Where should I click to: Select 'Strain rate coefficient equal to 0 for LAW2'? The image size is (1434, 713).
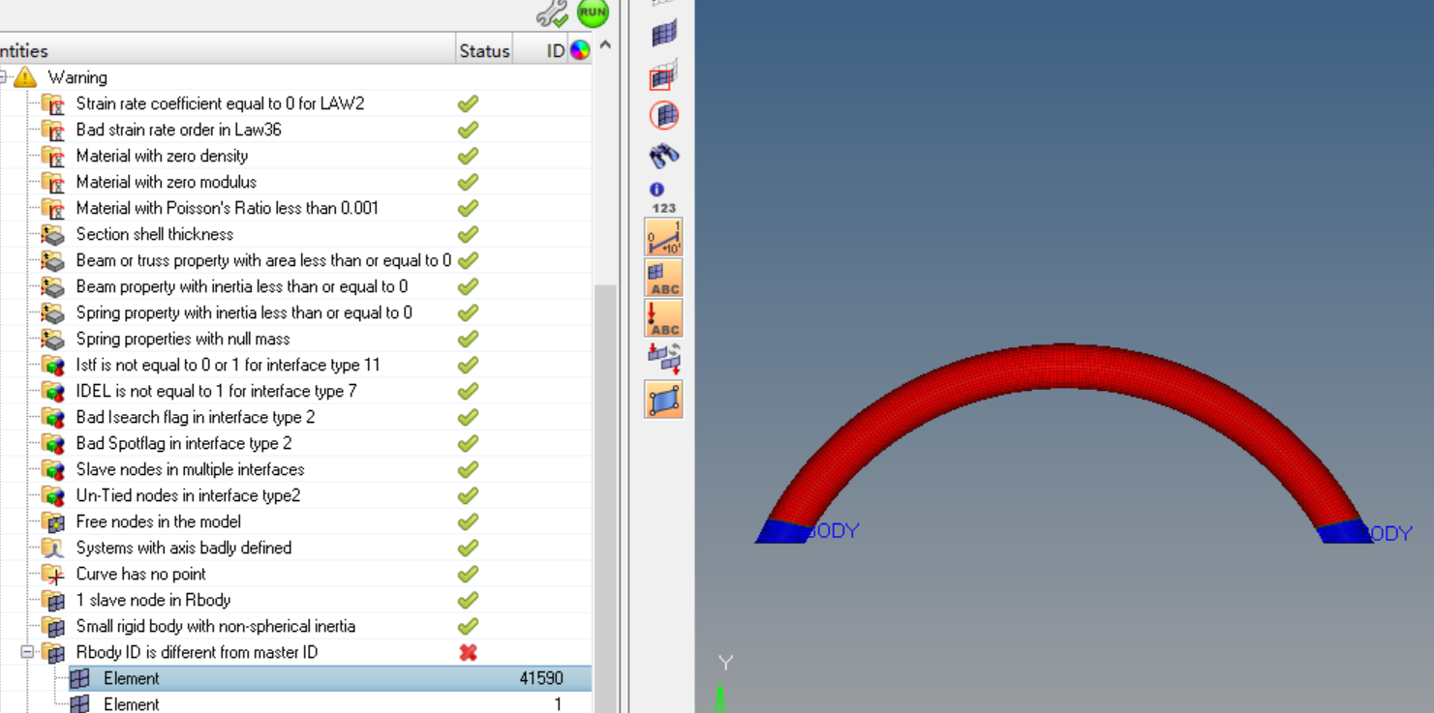click(x=220, y=104)
